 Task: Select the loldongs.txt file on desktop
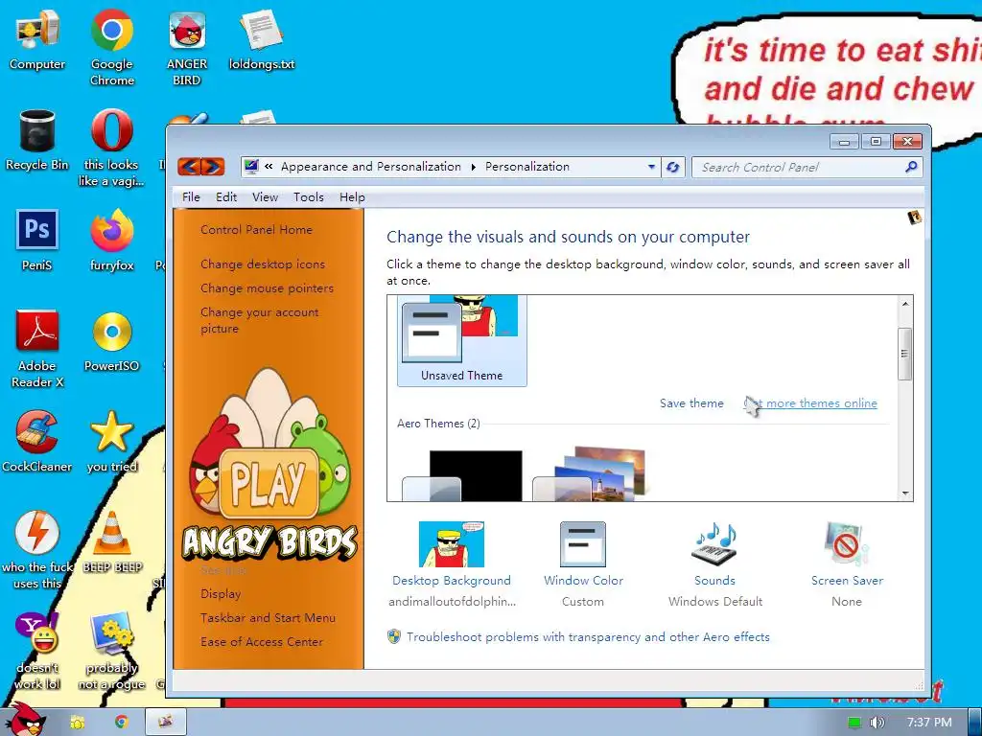point(261,40)
